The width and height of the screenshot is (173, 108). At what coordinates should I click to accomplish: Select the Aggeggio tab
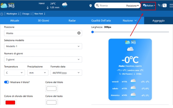[x=158, y=21]
